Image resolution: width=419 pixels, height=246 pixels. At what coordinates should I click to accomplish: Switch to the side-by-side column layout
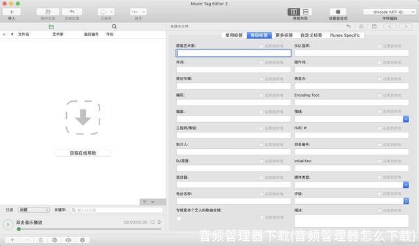tap(293, 12)
